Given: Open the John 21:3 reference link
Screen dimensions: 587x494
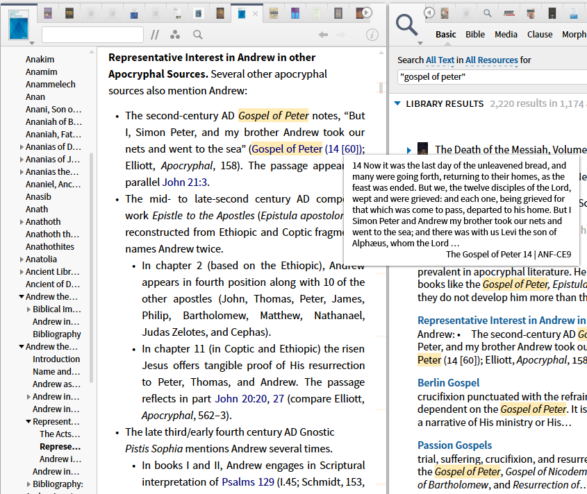Looking at the screenshot, I should click(185, 182).
